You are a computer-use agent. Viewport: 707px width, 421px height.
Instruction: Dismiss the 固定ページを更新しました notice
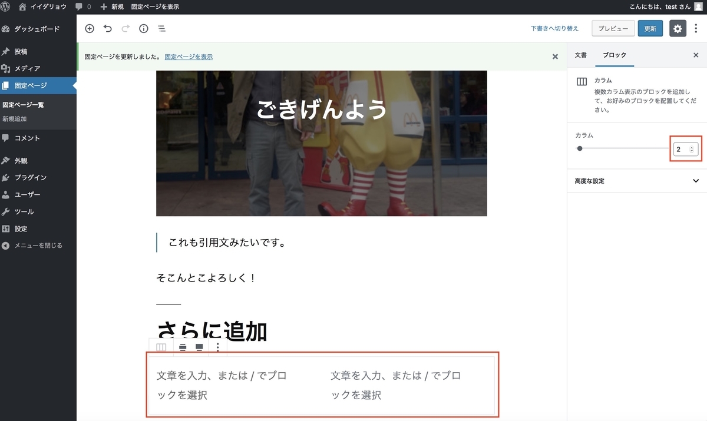tap(555, 57)
